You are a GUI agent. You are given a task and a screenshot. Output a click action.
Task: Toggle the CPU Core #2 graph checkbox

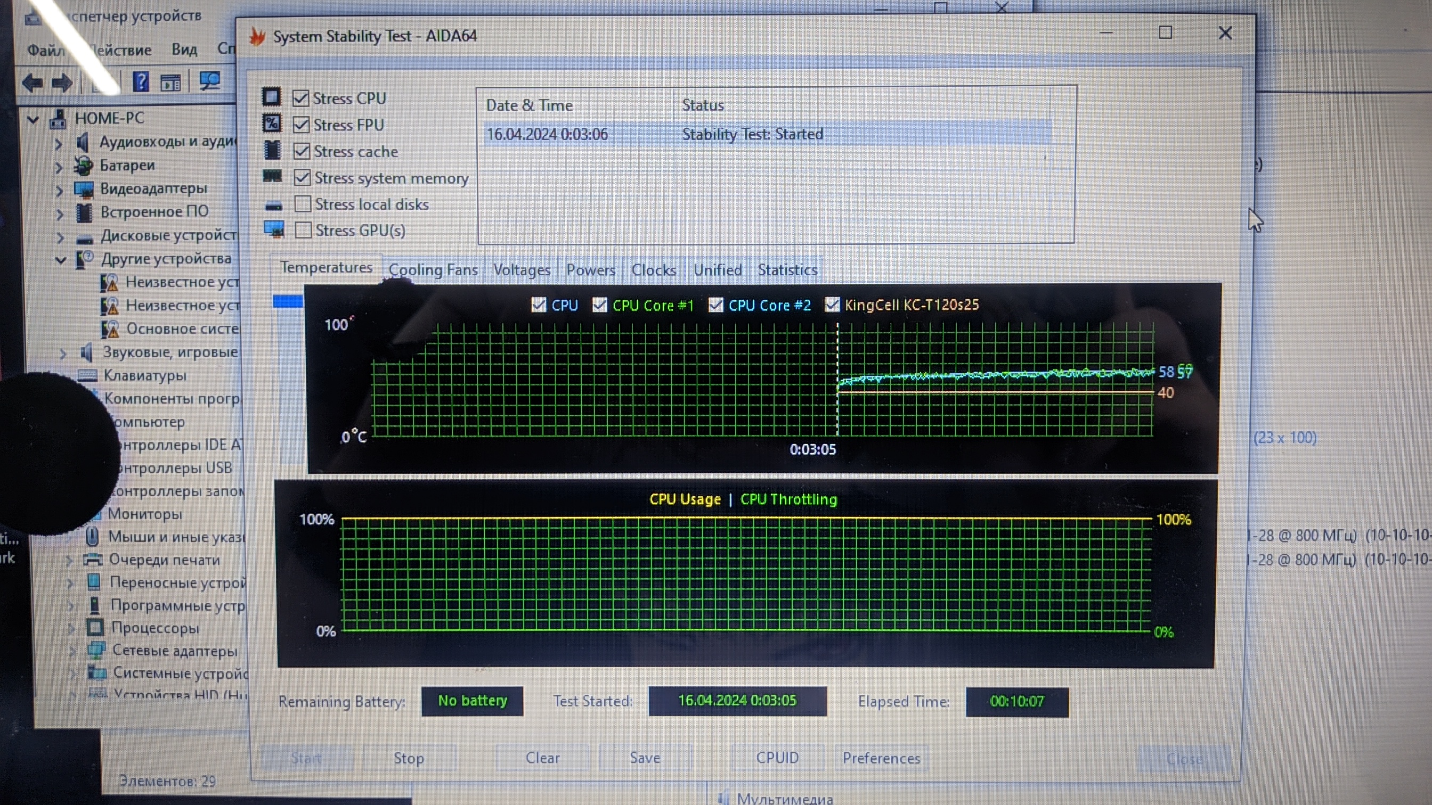pos(716,305)
